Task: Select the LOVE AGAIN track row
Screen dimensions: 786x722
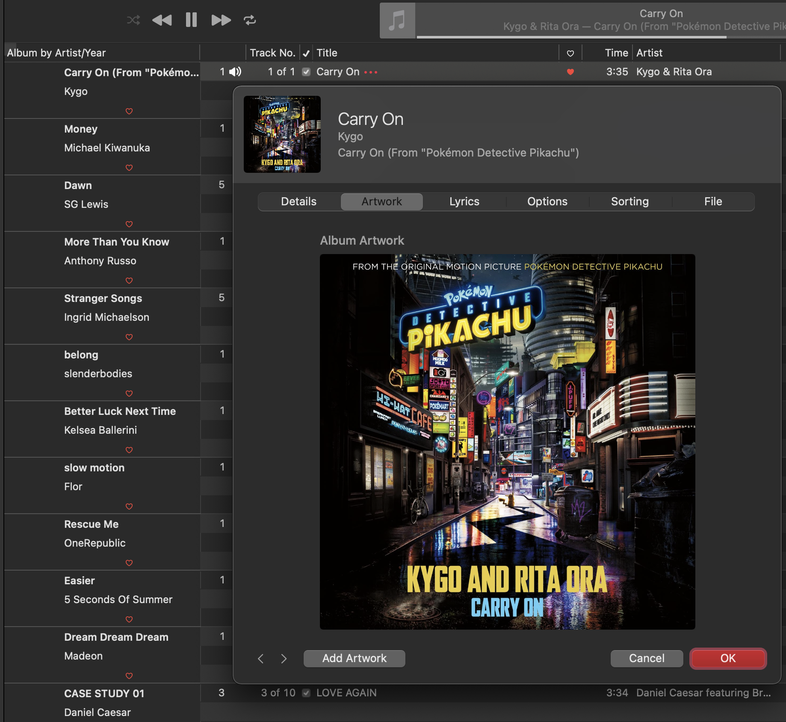Action: coord(493,693)
